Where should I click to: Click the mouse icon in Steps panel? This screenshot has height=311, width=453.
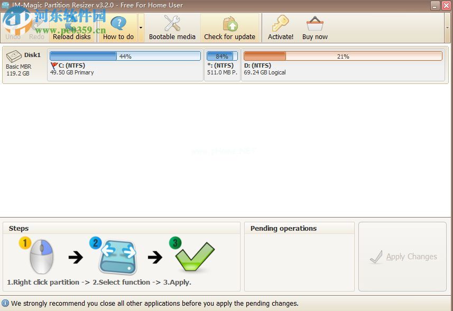(40, 257)
